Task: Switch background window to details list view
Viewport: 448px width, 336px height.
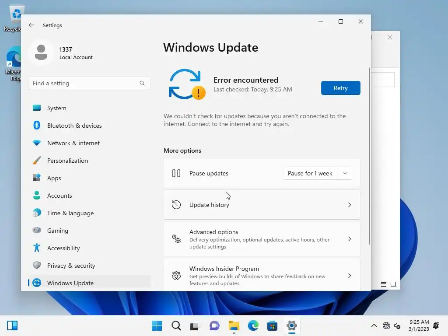Action: click(x=384, y=284)
